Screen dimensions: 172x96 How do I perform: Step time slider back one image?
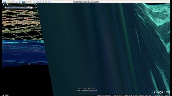pyautogui.click(x=5, y=8)
